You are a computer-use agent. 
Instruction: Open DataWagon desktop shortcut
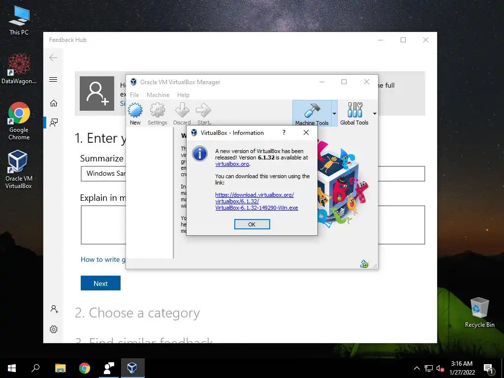point(19,69)
